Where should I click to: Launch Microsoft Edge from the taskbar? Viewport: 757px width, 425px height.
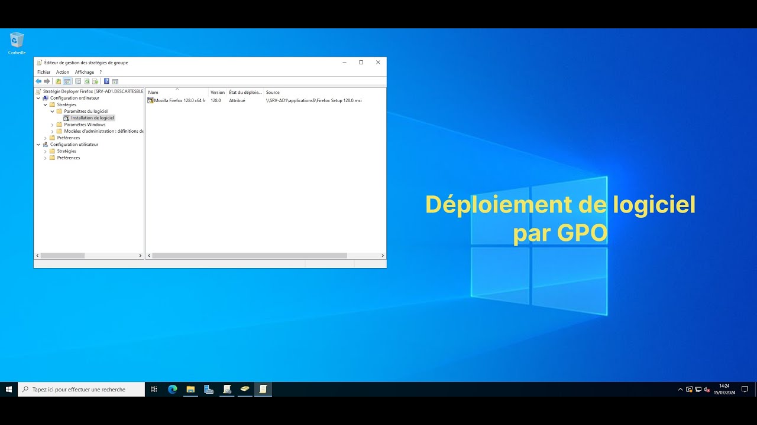[173, 389]
